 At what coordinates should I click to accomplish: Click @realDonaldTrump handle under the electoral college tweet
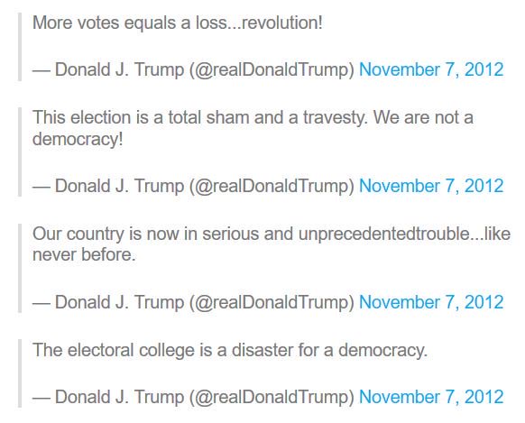[272, 397]
